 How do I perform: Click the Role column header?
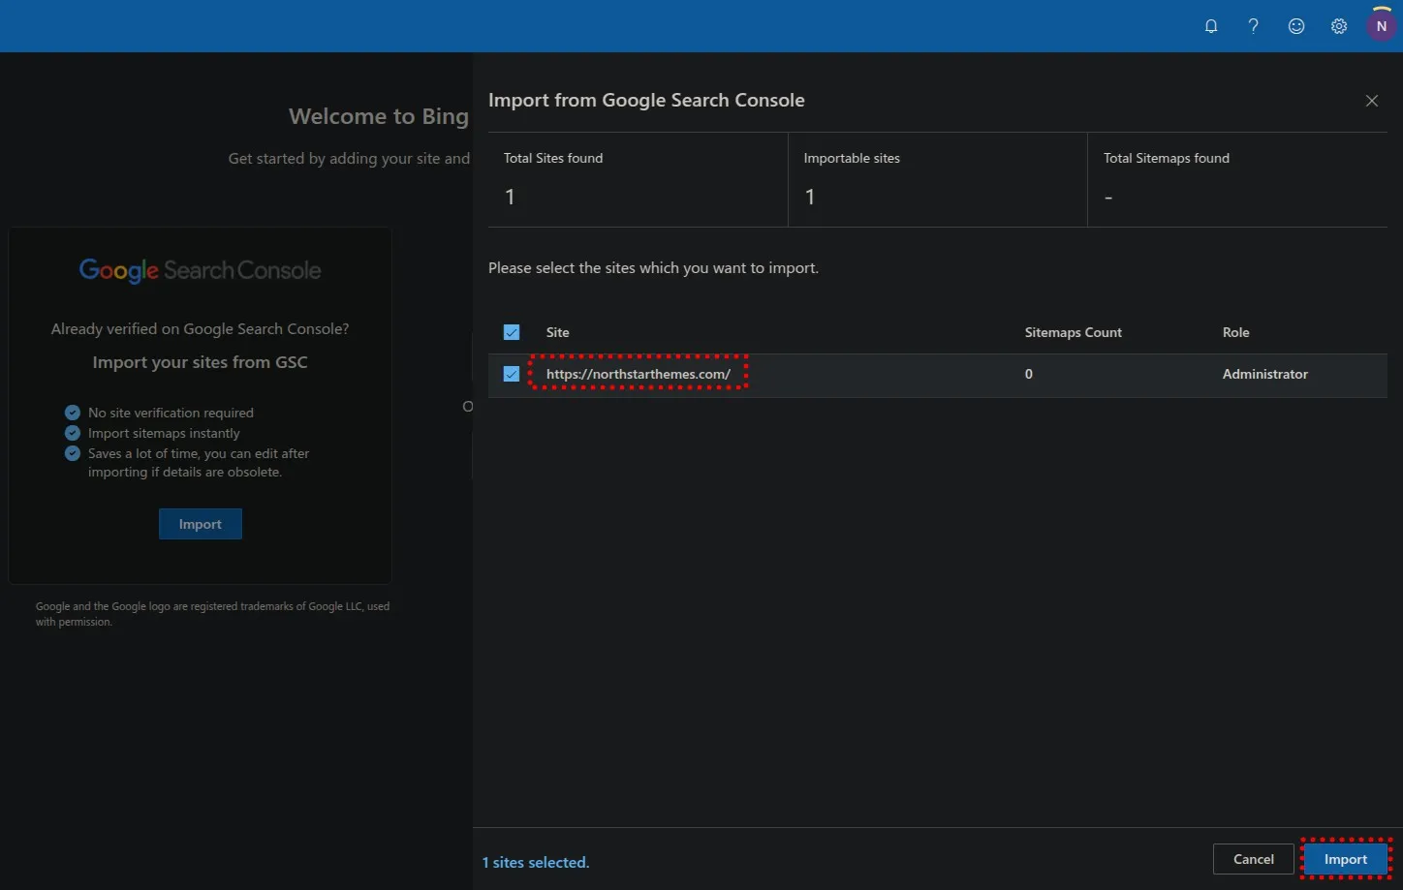pos(1236,332)
